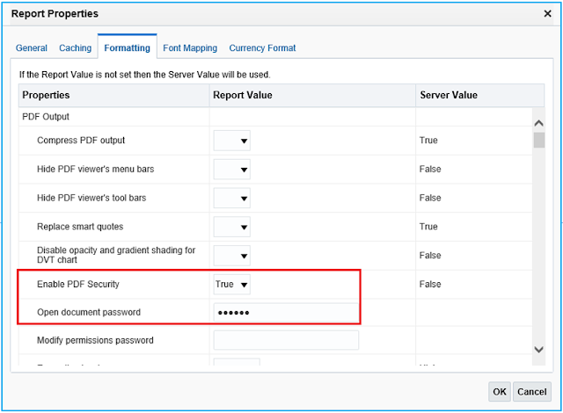
Task: Open Hide PDF viewer's menu bars dropdown
Action: pyautogui.click(x=232, y=170)
